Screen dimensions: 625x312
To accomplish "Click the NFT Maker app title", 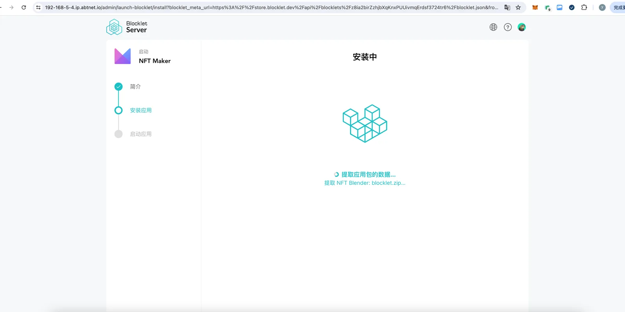I will click(155, 61).
